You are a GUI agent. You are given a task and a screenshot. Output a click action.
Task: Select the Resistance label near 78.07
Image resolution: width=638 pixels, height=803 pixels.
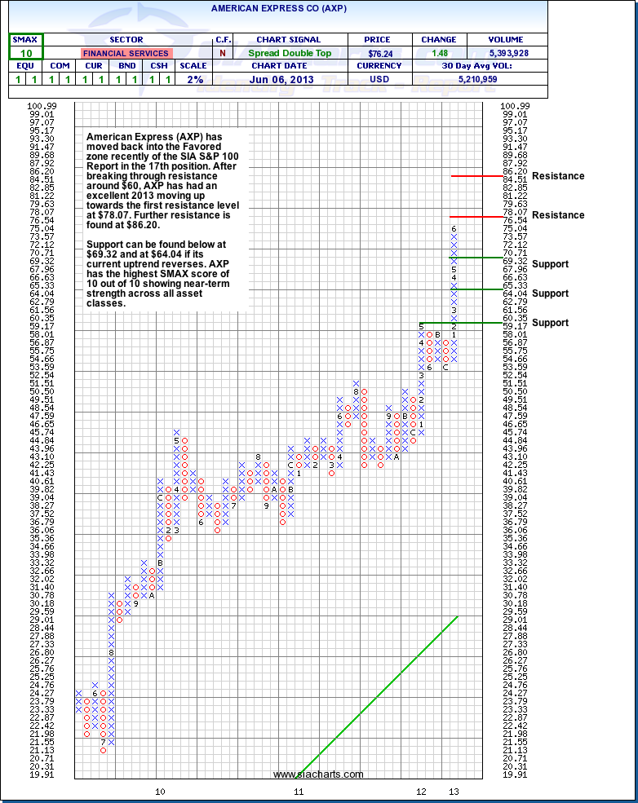pos(558,215)
